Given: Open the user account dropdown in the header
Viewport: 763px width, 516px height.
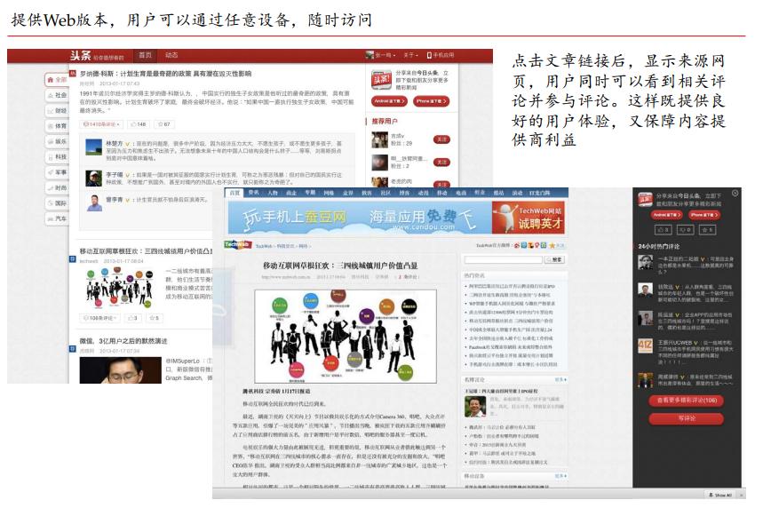Looking at the screenshot, I should (380, 55).
